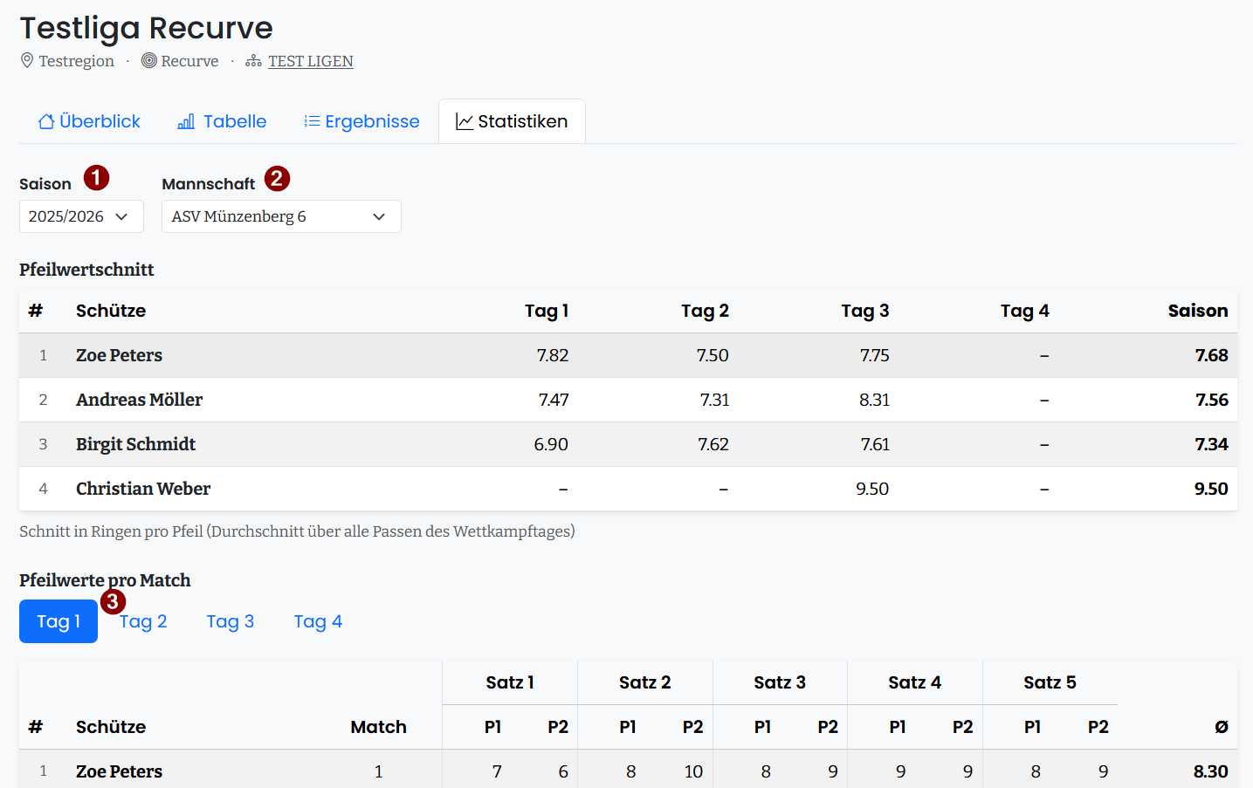The image size is (1253, 788).
Task: Click Andreas Möller in the table
Action: click(139, 400)
